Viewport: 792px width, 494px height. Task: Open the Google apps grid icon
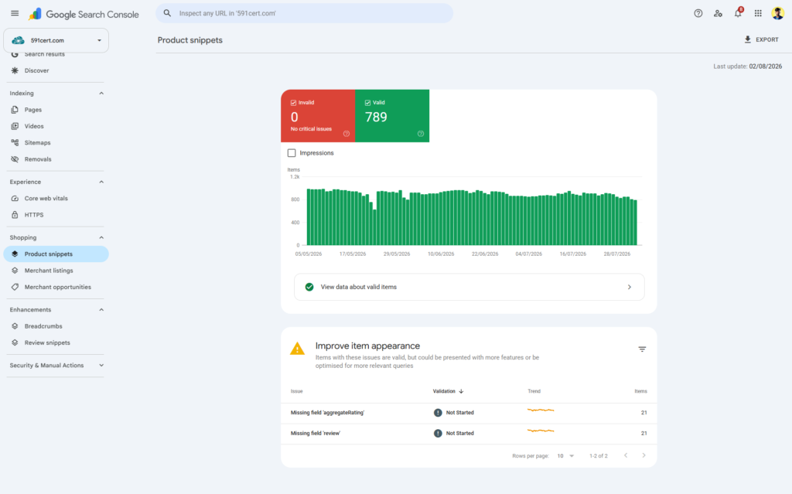[x=758, y=14]
